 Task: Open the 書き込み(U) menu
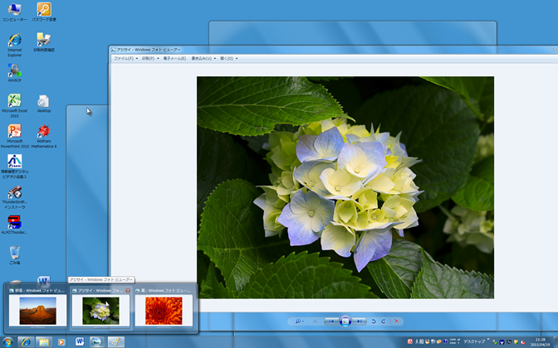click(203, 58)
